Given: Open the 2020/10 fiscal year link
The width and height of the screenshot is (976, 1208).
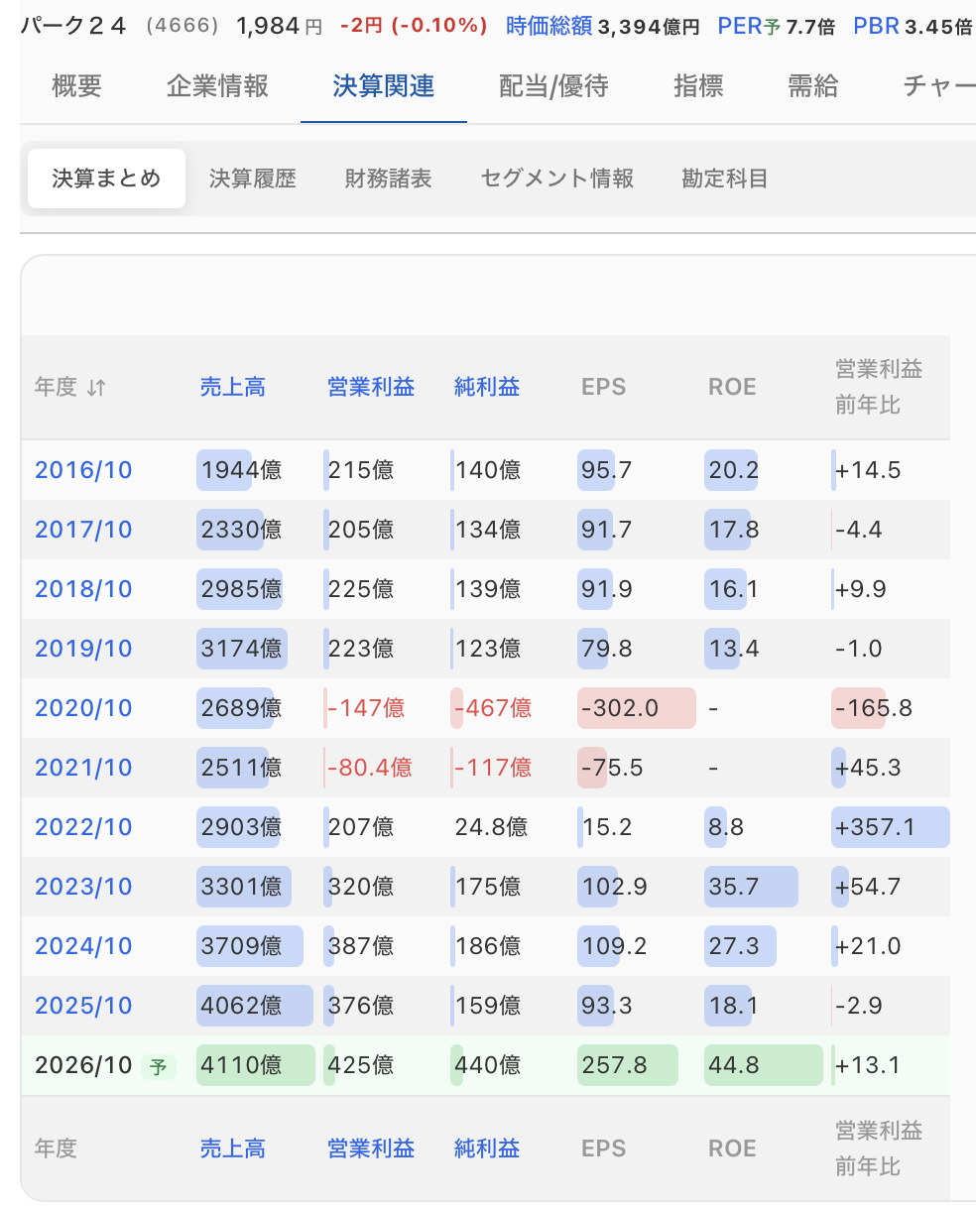Looking at the screenshot, I should 83,708.
